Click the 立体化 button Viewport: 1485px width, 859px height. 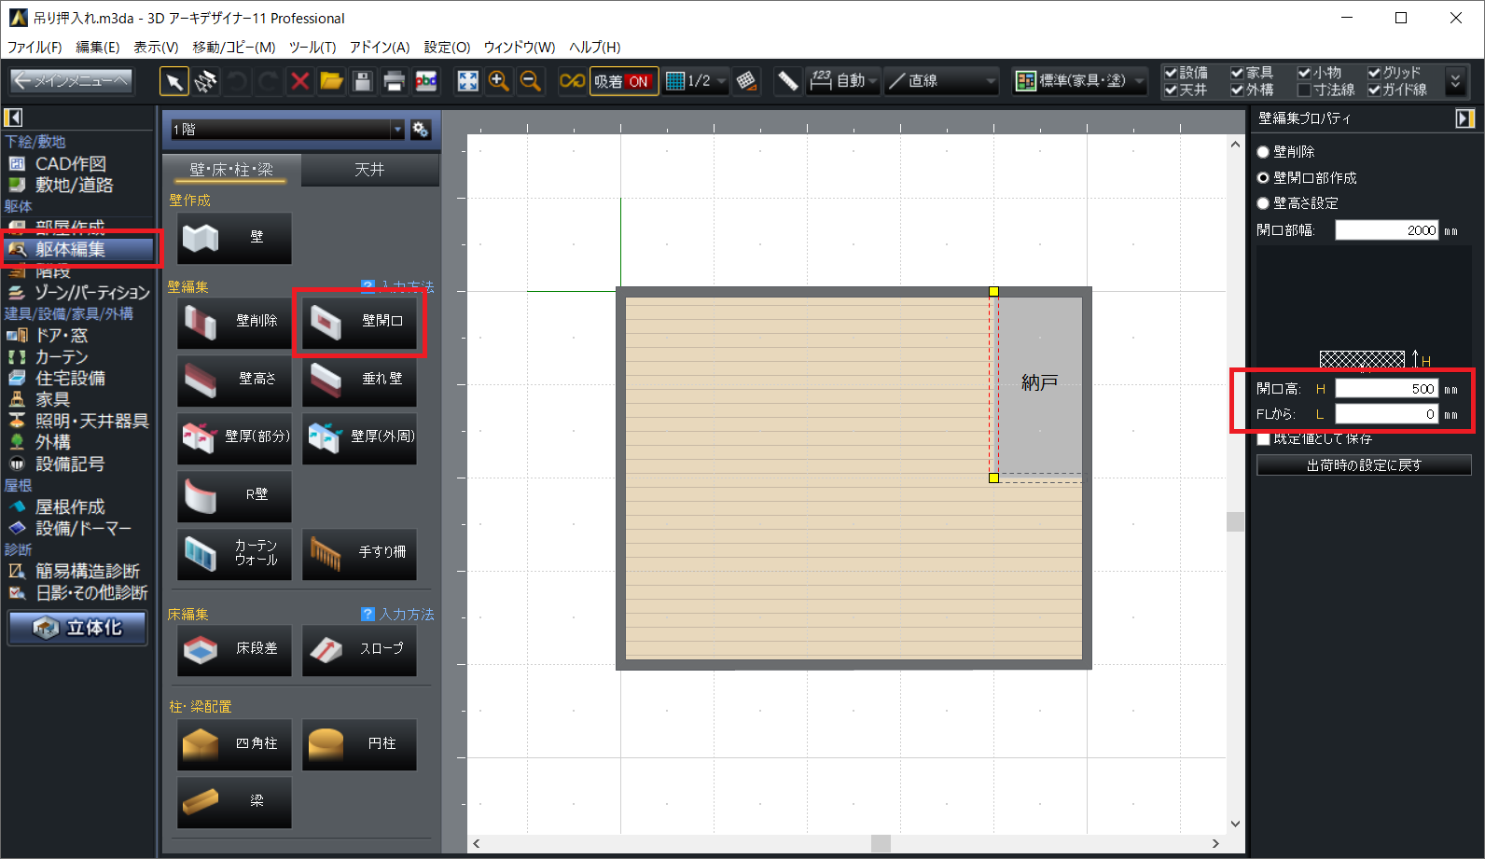[78, 628]
